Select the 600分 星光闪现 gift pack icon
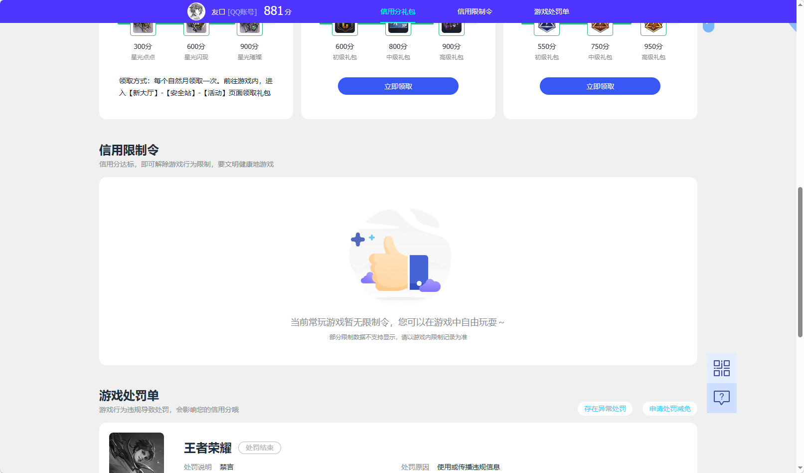This screenshot has width=804, height=473. click(x=196, y=27)
